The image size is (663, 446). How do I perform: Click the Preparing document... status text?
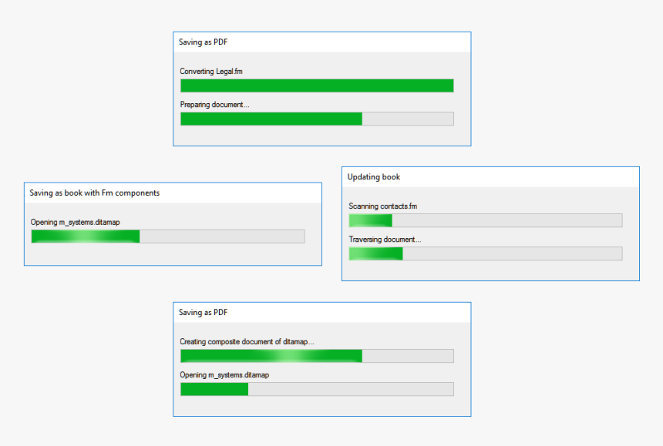215,105
